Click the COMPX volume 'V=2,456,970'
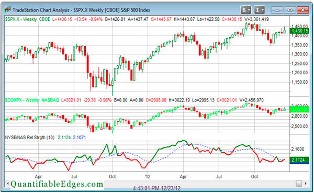The width and height of the screenshot is (314, 193). tap(252, 100)
